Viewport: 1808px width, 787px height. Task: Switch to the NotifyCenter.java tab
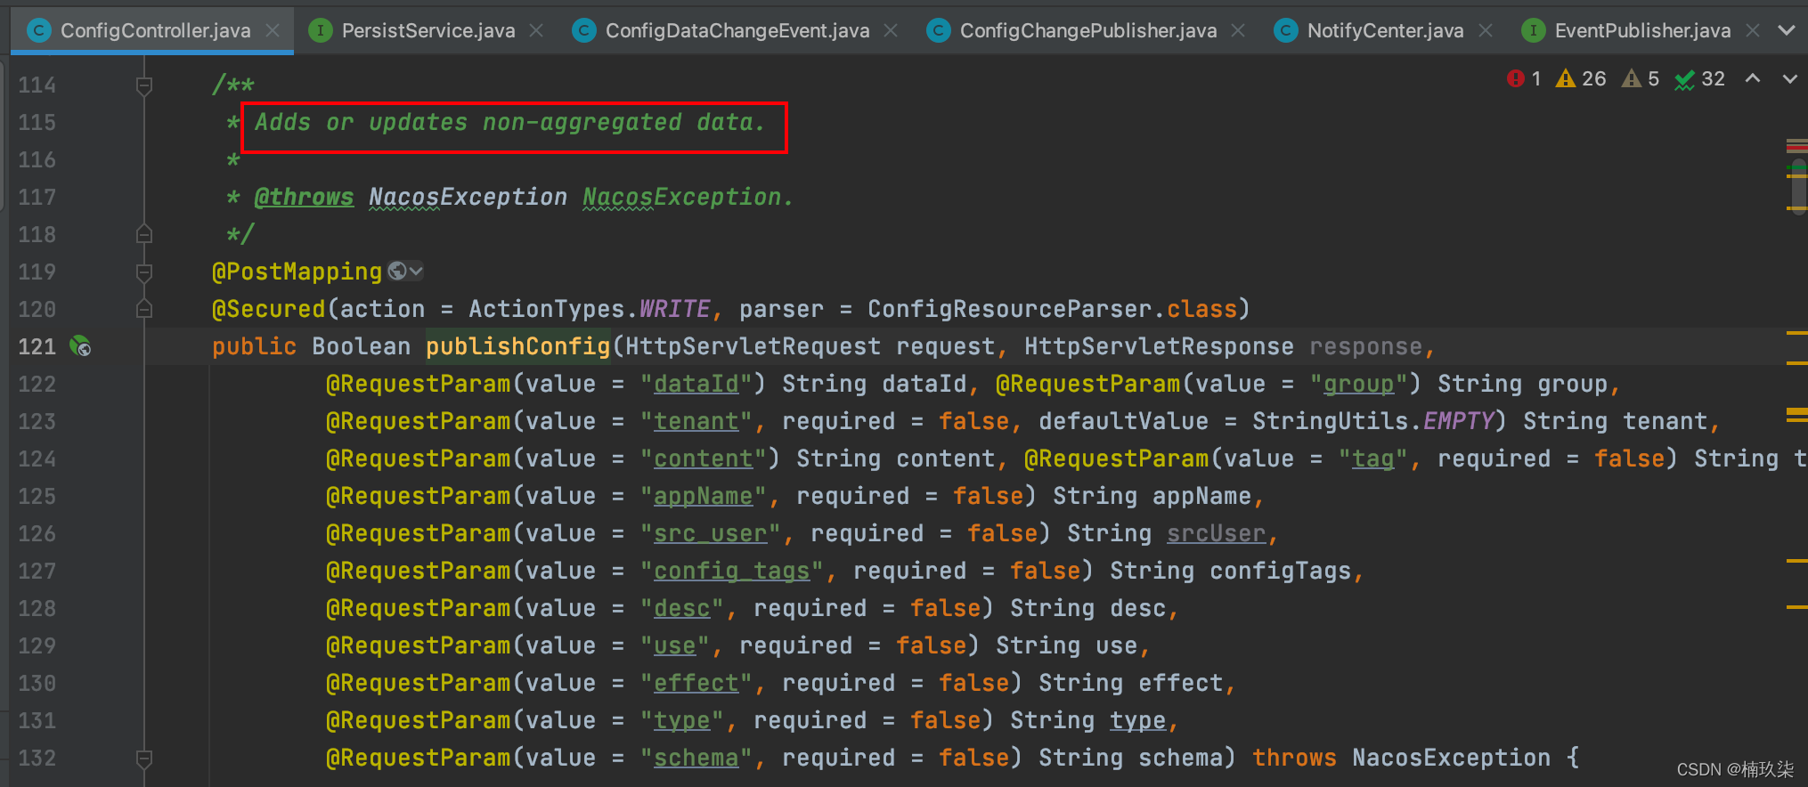tap(1384, 31)
